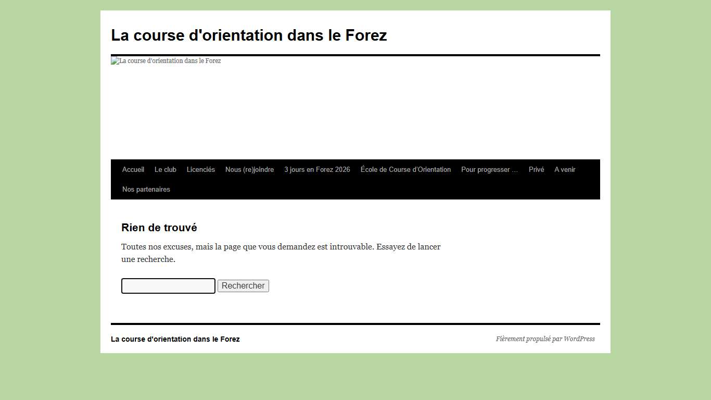Viewport: 711px width, 400px height.
Task: Open the Nous (re)joindre page
Action: [x=249, y=169]
